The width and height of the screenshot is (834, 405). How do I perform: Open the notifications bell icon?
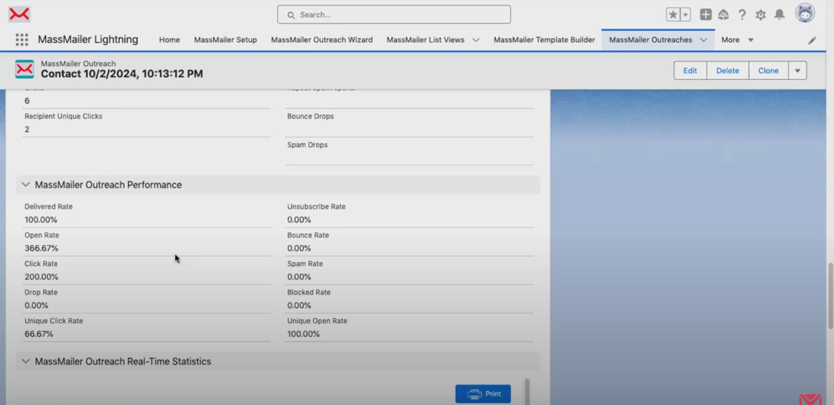pos(779,14)
